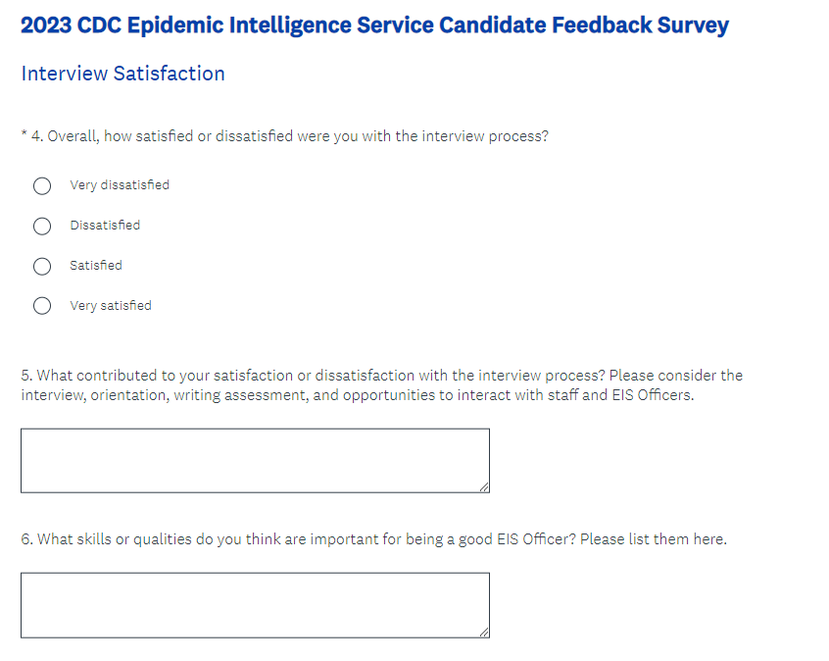Click the Interview Satisfaction section heading
This screenshot has width=829, height=661.
click(122, 74)
